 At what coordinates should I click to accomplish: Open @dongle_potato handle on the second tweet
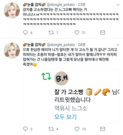pyautogui.click(x=61, y=45)
